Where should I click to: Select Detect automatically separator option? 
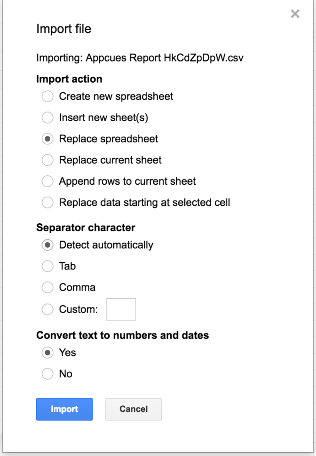tap(47, 245)
